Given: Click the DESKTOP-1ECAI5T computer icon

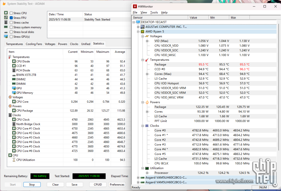Looking at the screenshot, I should coord(138,22).
